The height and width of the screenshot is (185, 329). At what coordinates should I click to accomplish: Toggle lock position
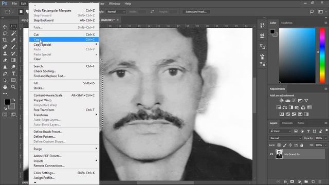coord(290,145)
